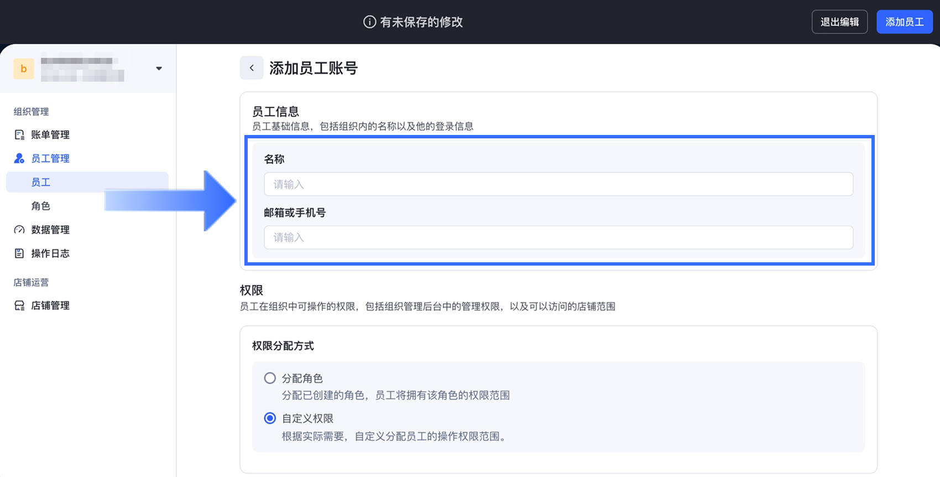Click the 员工信息 section heading
Screen dimensions: 940x477
(x=275, y=111)
